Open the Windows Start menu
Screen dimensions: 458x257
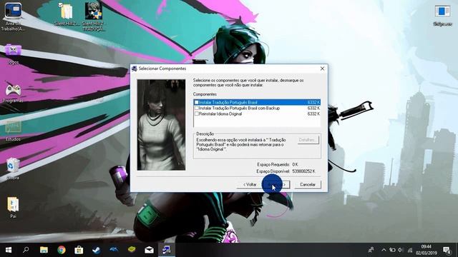(9, 250)
